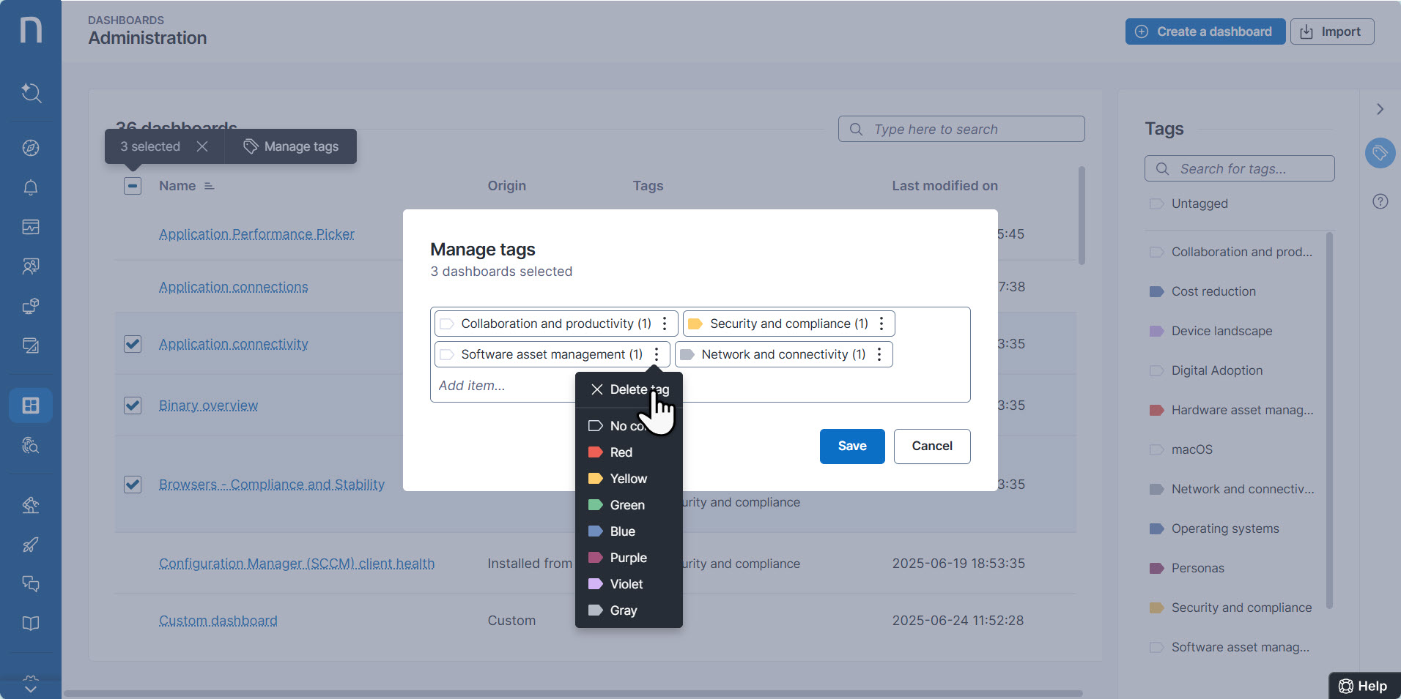Open the documentation book icon in sidebar
Image resolution: width=1401 pixels, height=699 pixels.
31,623
